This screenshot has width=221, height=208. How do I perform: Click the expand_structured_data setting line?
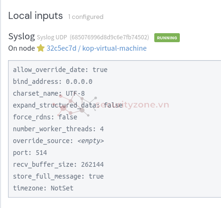click(x=68, y=105)
